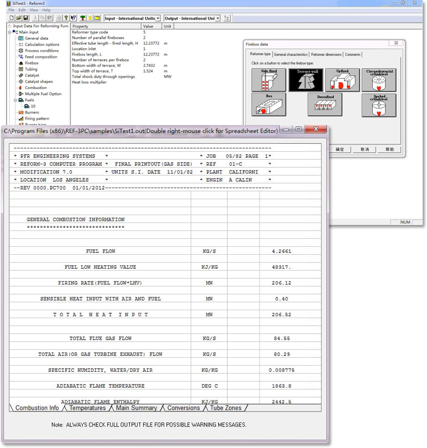
Task: Click the 确定 button in Firebox data
Action: (339, 149)
